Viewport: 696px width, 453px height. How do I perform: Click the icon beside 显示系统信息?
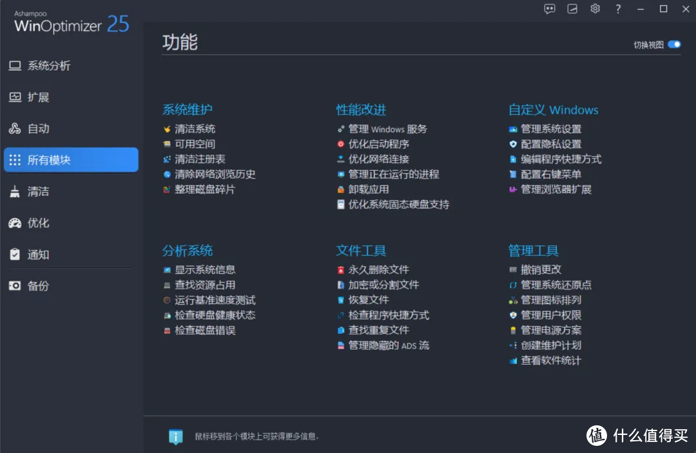point(167,270)
